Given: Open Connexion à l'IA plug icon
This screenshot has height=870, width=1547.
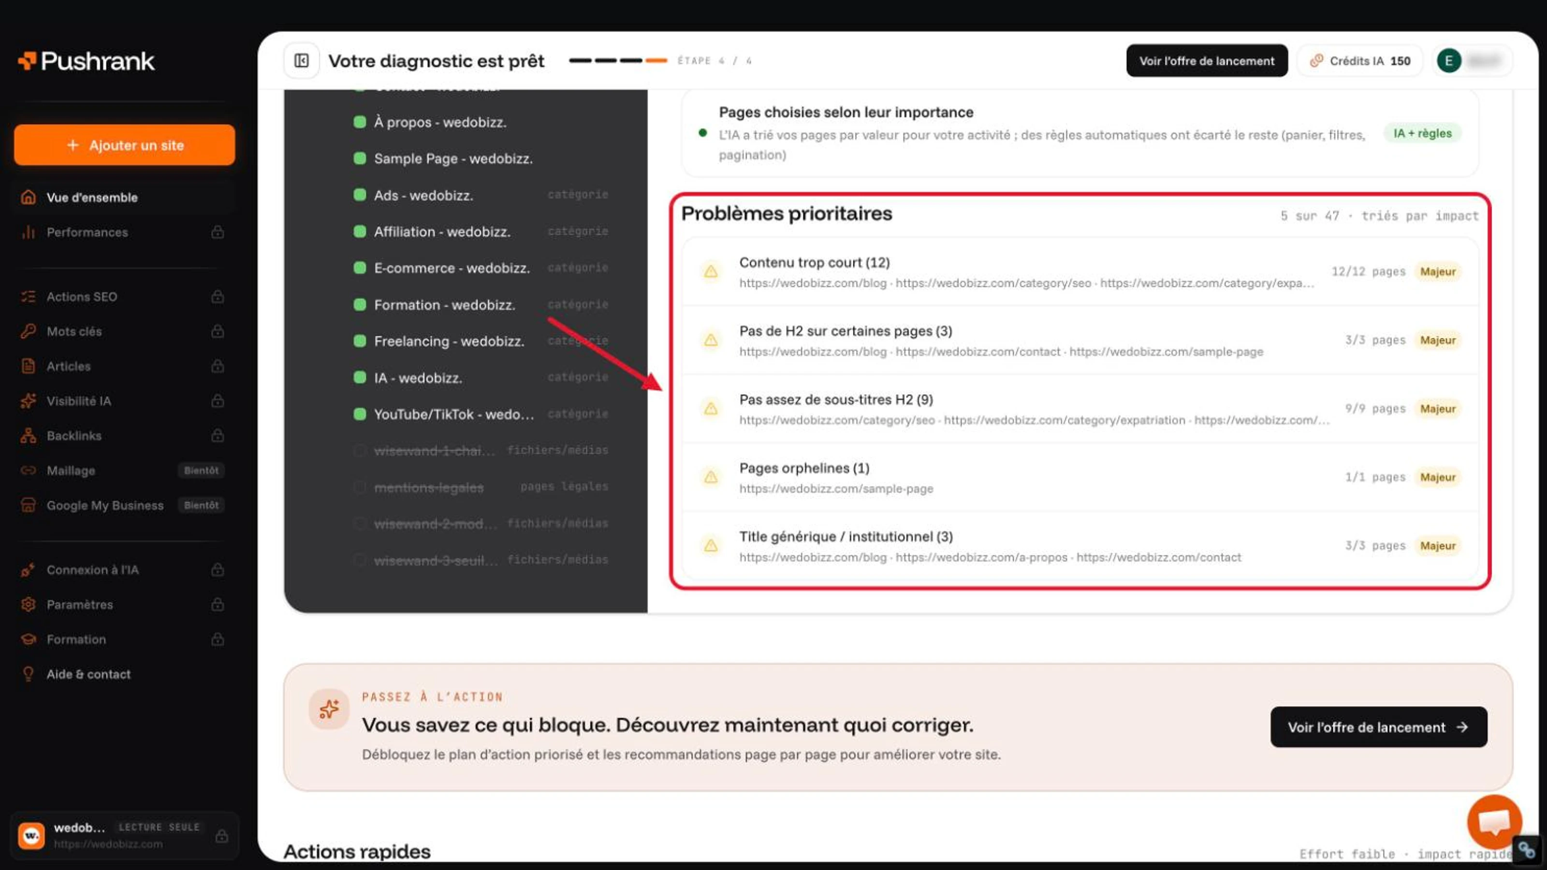Looking at the screenshot, I should tap(28, 570).
